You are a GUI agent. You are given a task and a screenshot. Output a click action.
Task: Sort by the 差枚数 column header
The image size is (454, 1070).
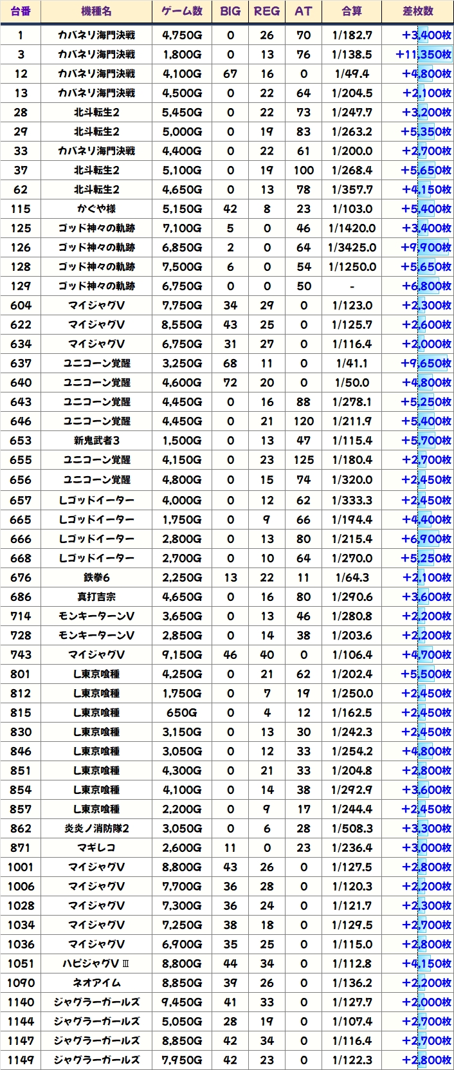point(418,11)
